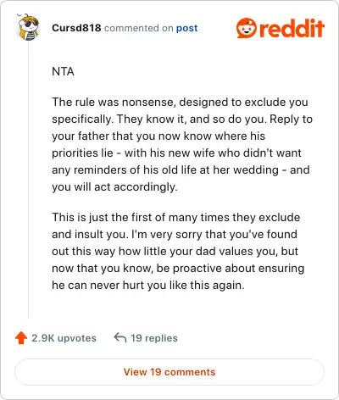Click the sentence beginning "Reply to your father"

[x=182, y=153]
